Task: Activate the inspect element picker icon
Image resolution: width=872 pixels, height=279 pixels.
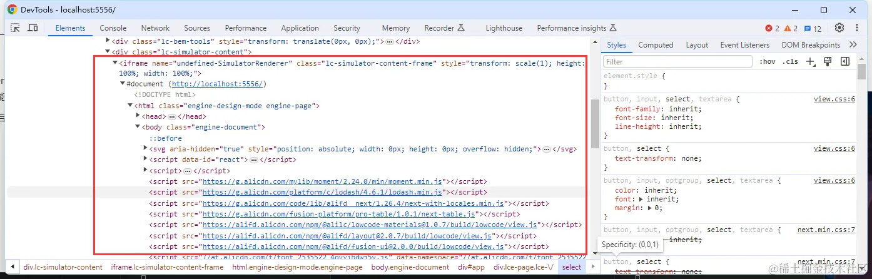Action: (15, 28)
